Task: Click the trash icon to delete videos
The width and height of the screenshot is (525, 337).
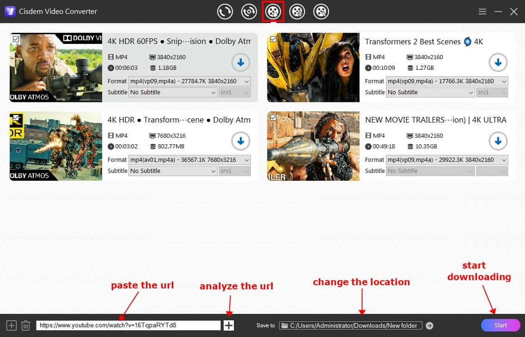Action: [26, 325]
